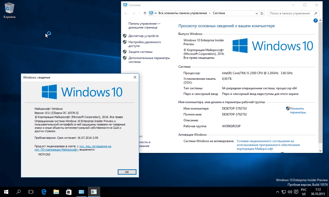This screenshot has width=329, height=197.
Task: Open 'Панель управления — домашняя страница' link
Action: [144, 25]
